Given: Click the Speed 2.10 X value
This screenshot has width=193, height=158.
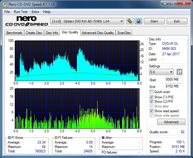Looking at the screenshot, I should [180, 151].
